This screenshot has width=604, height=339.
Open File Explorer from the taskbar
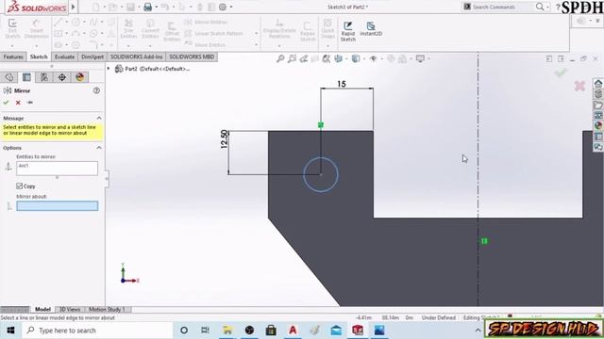coord(227,331)
